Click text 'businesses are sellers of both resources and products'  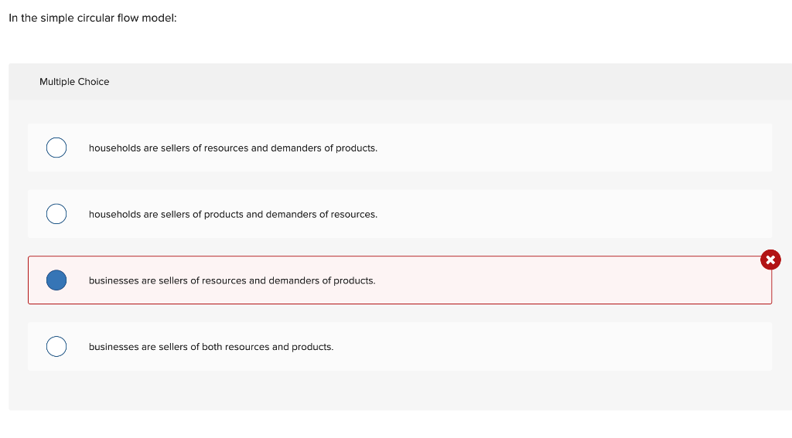[x=211, y=347]
